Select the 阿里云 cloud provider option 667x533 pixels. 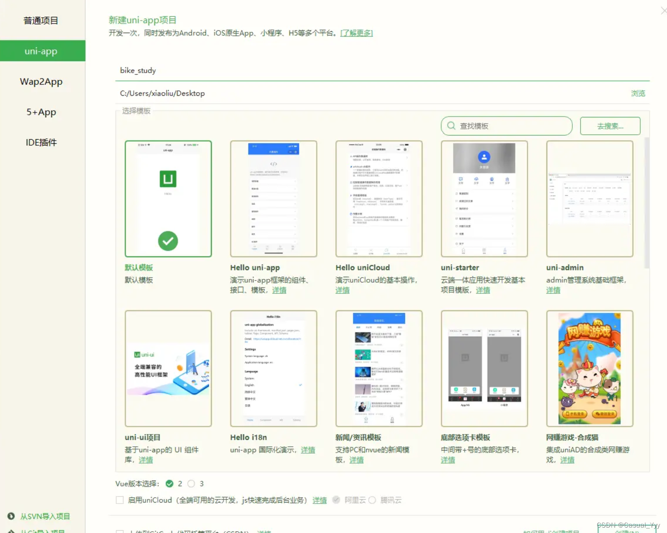click(336, 500)
